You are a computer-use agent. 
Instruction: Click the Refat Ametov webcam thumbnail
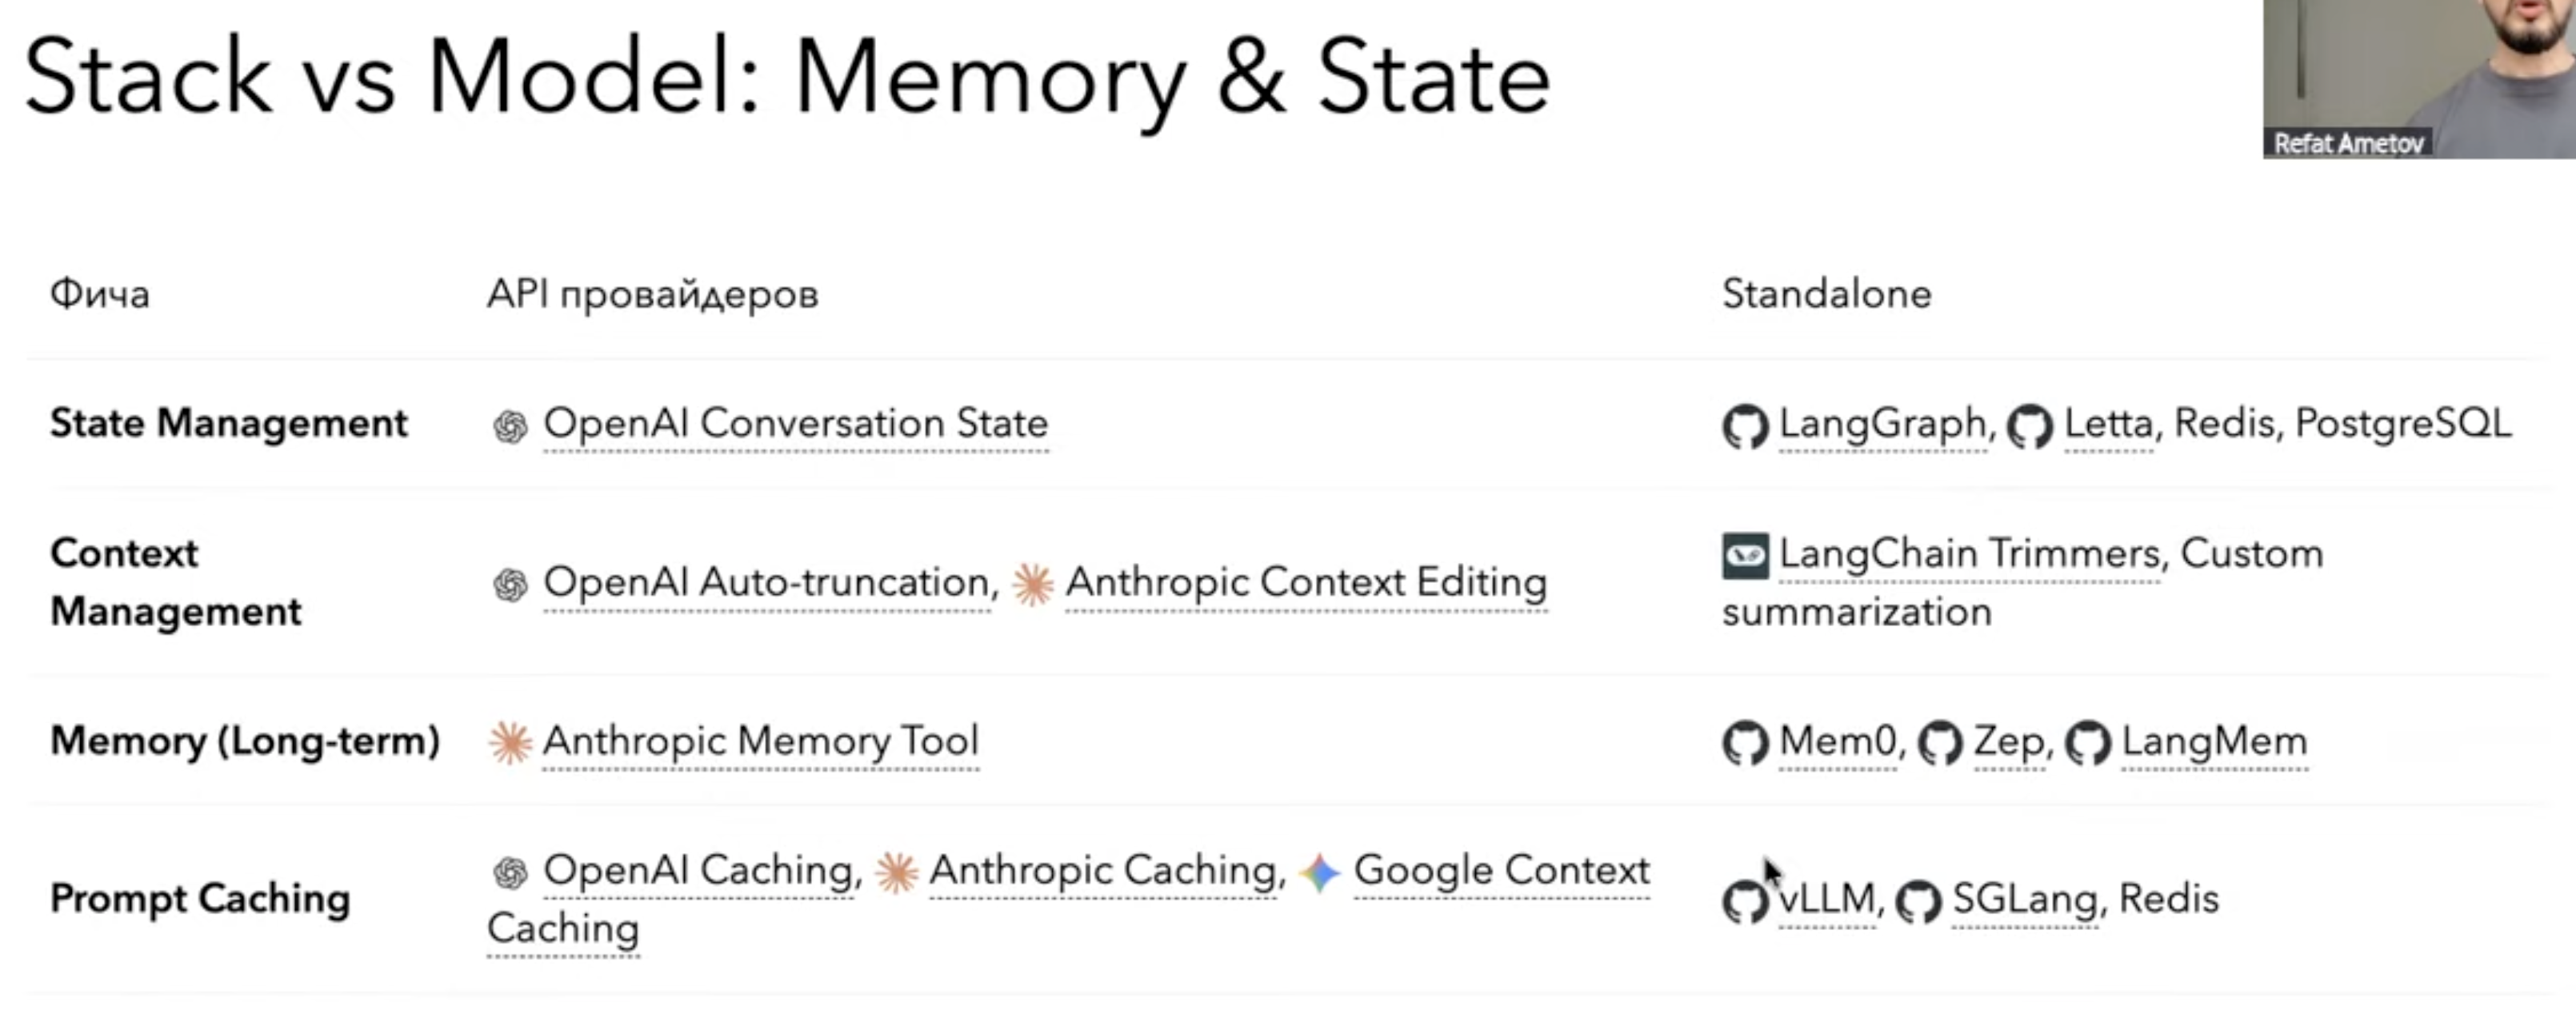(2418, 78)
